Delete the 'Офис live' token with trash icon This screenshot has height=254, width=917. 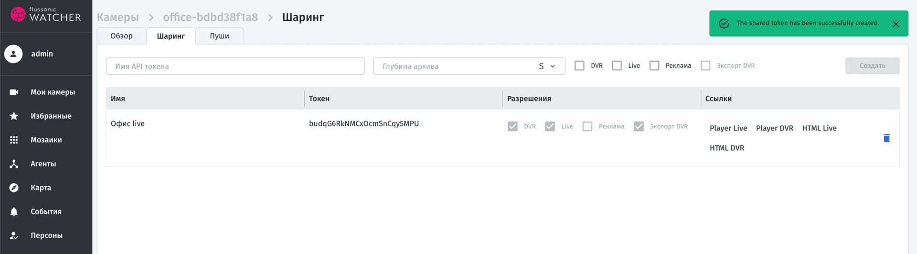pos(886,138)
